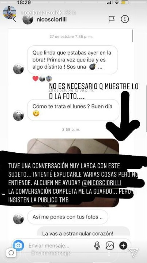Tap the La vas a estrangular corazón reply
This screenshot has height=263, width=147.
pyautogui.click(x=83, y=231)
